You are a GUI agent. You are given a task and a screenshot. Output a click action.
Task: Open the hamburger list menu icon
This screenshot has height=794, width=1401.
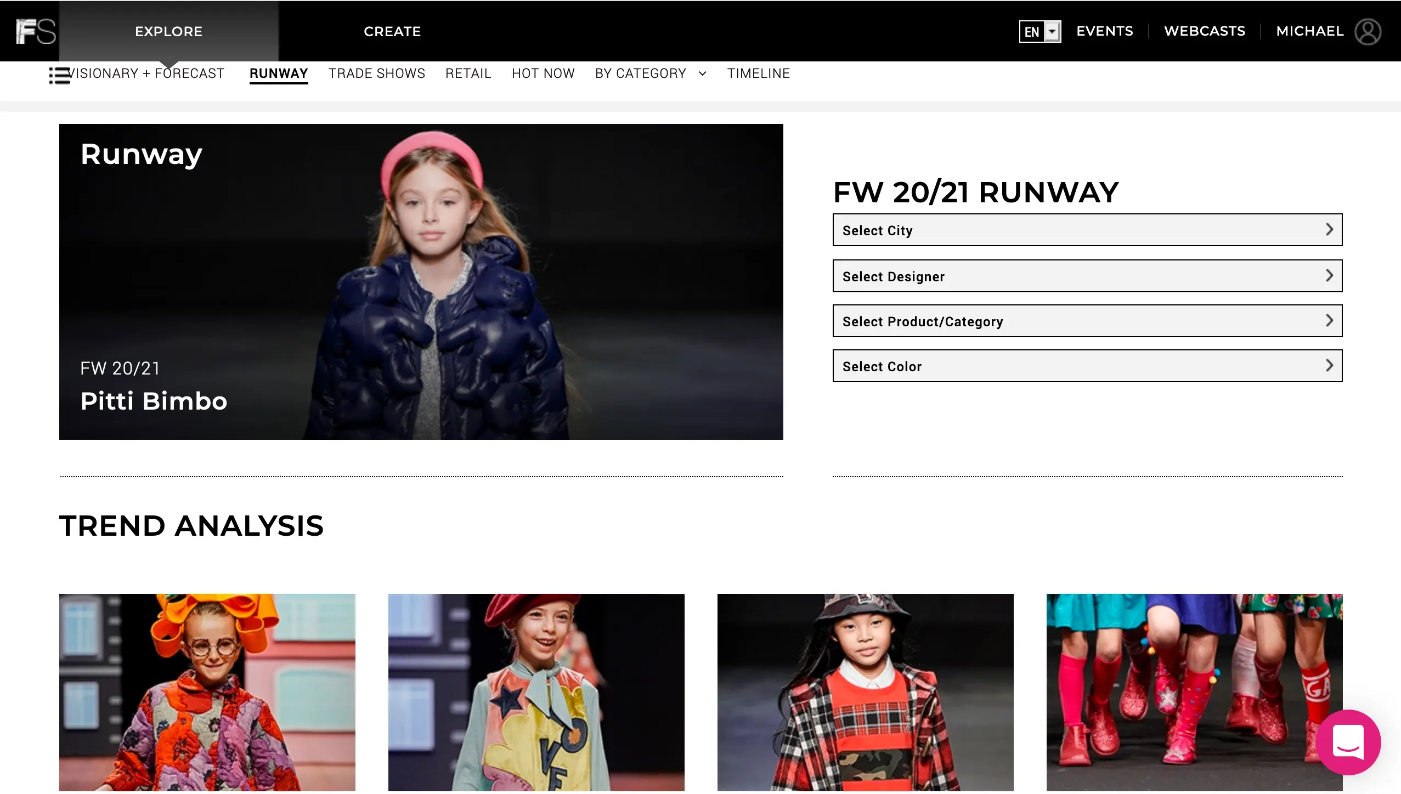59,75
